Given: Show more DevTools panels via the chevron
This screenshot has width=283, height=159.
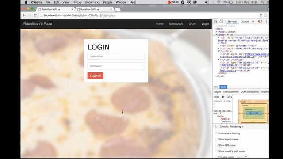Looking at the screenshot, I should tap(253, 21).
